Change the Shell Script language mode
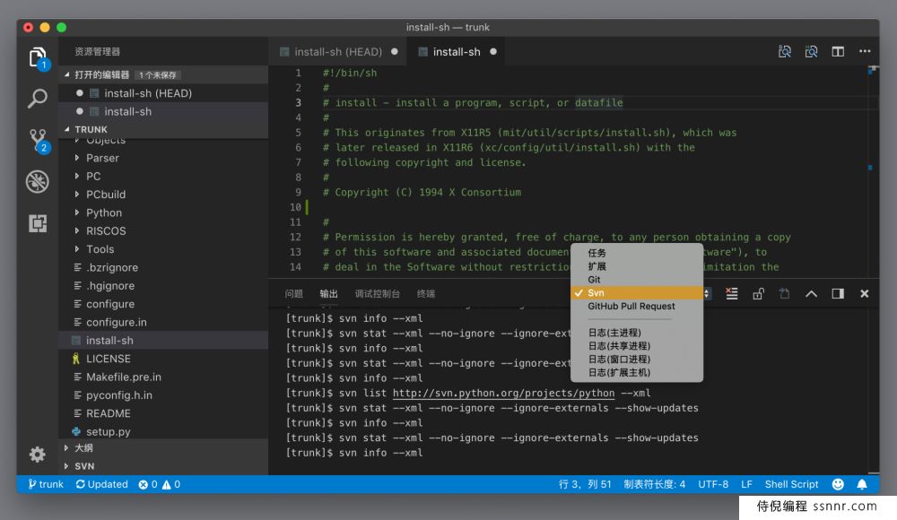The width and height of the screenshot is (897, 520). (792, 484)
